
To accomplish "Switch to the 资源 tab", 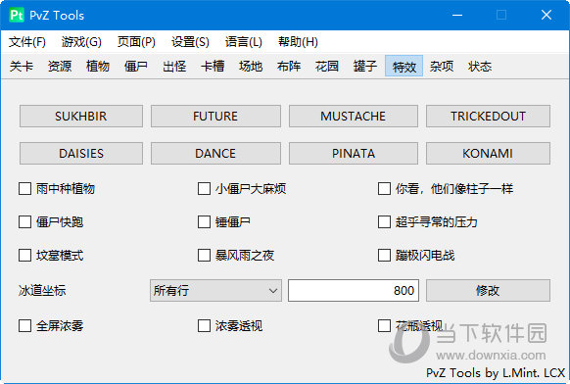I will (x=60, y=67).
